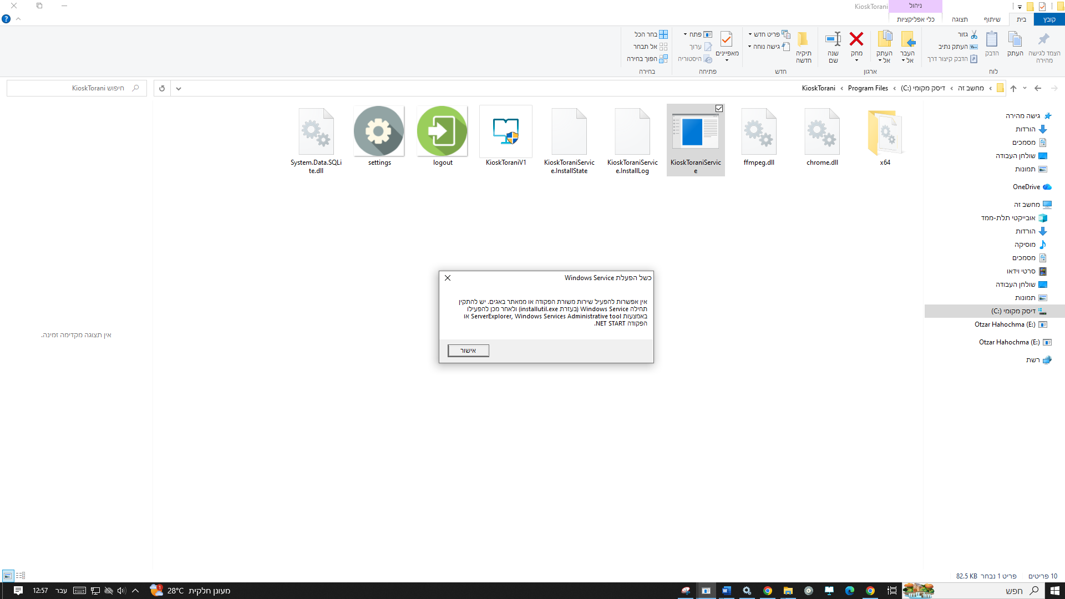The height and width of the screenshot is (599, 1065).
Task: Click the Cut (גזור) scissors icon
Action: click(x=974, y=34)
